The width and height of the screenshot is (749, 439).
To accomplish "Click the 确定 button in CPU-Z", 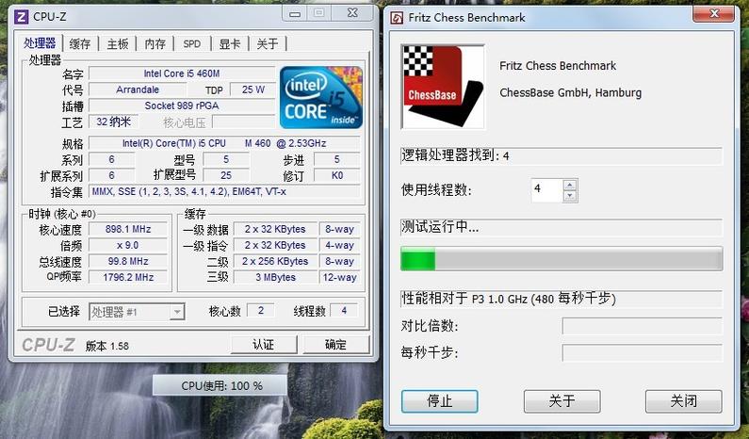I will tap(335, 345).
